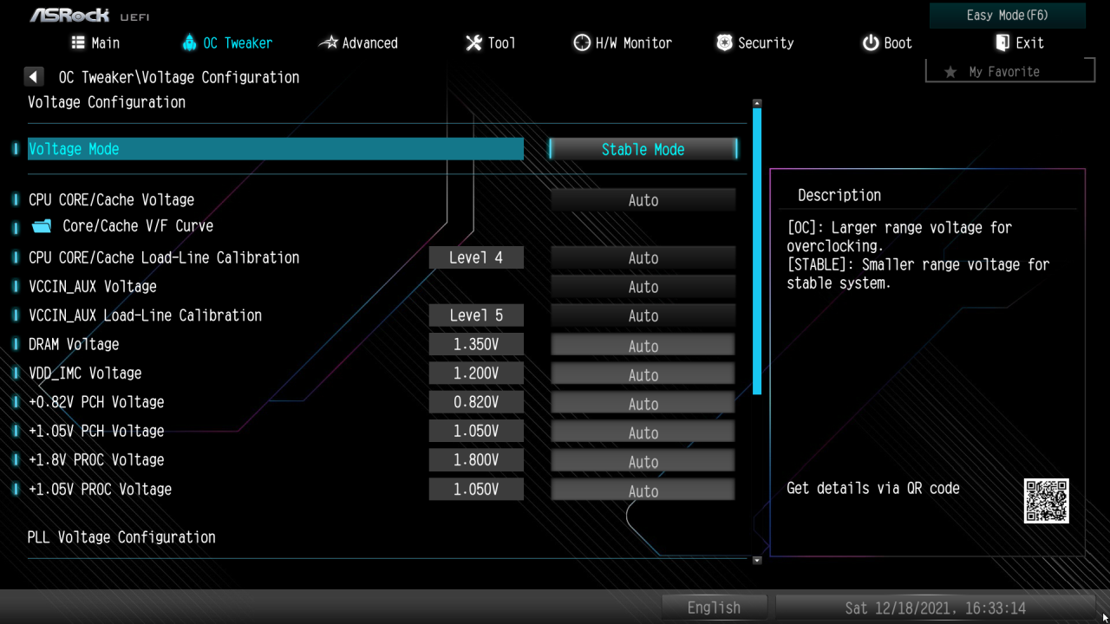Open the Boot tab

point(887,42)
